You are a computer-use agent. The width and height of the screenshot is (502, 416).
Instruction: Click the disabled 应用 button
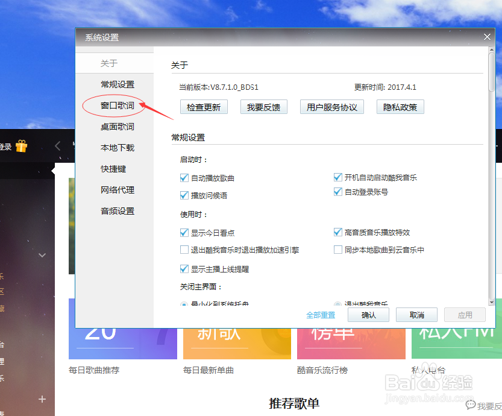pos(465,315)
